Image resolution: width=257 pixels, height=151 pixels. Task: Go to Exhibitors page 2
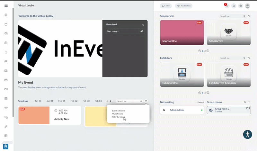click(205, 93)
